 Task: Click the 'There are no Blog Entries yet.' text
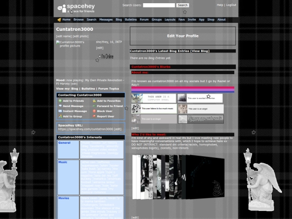(x=150, y=58)
